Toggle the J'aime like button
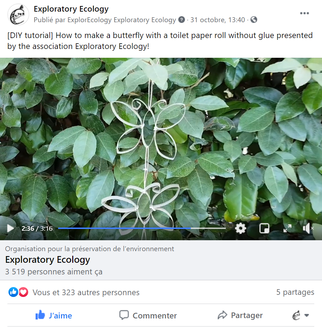 pyautogui.click(x=54, y=315)
